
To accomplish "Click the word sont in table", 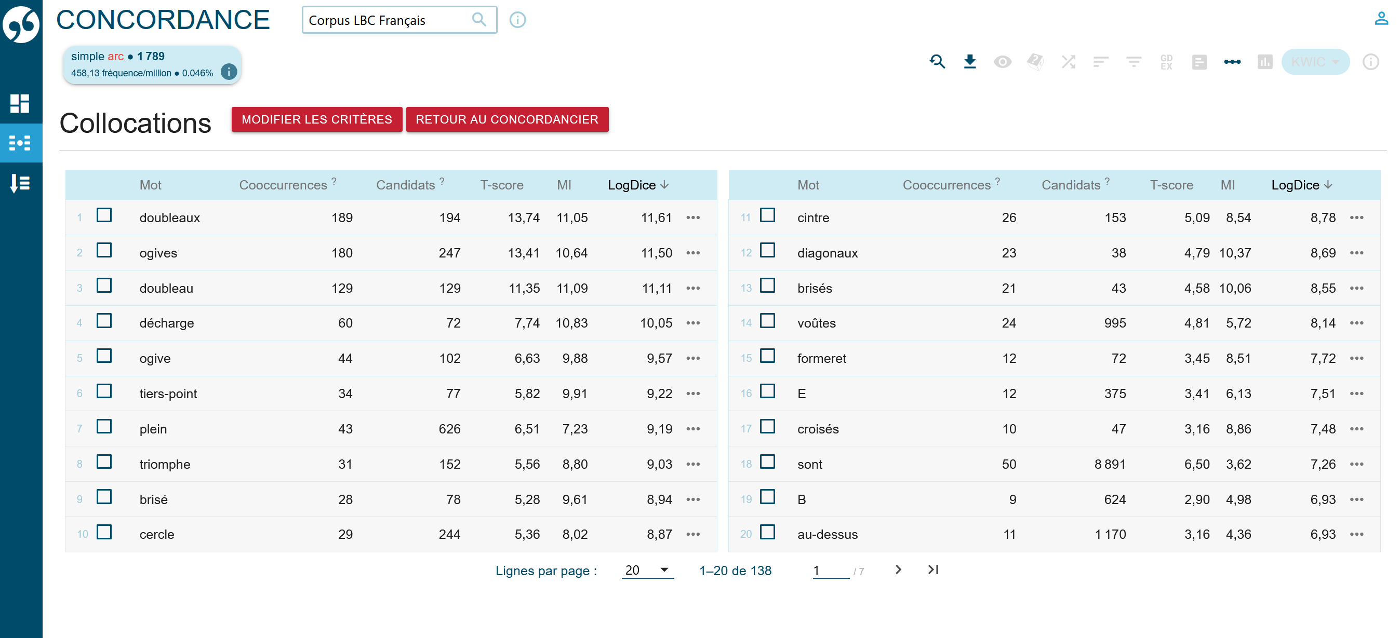I will (x=810, y=465).
